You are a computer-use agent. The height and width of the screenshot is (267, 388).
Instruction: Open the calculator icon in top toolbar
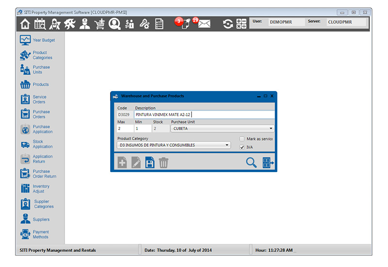pyautogui.click(x=241, y=24)
